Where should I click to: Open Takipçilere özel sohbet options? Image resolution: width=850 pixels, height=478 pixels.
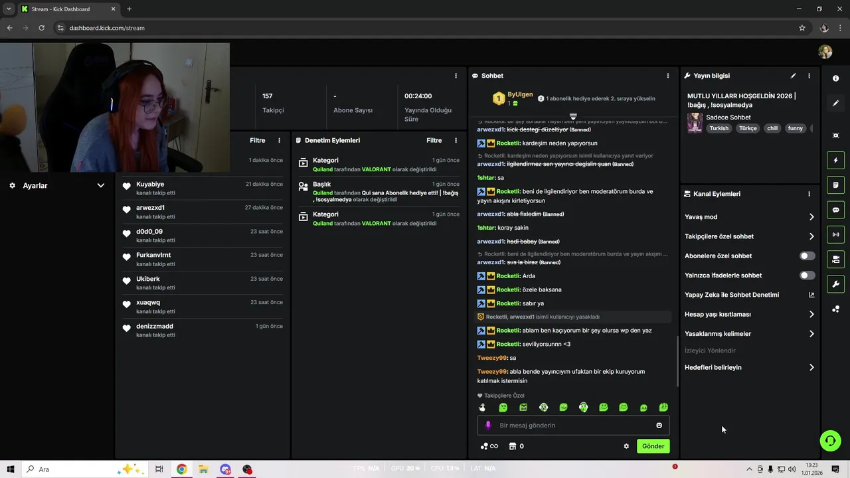pyautogui.click(x=750, y=236)
